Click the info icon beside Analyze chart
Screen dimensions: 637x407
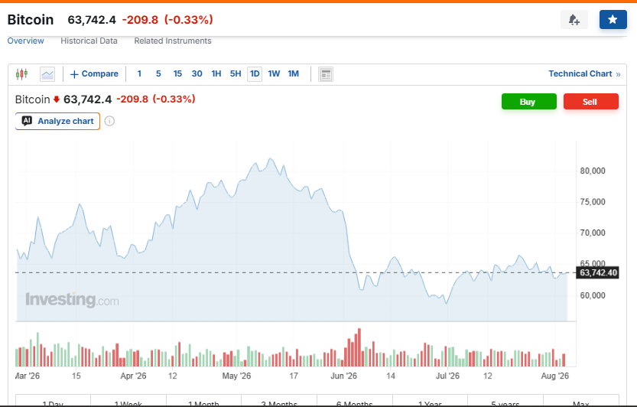click(109, 121)
